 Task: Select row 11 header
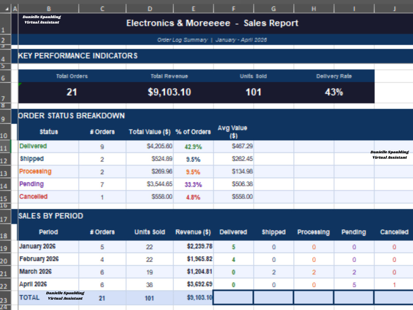point(5,147)
